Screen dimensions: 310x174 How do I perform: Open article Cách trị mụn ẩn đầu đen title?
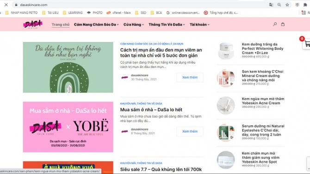pos(161,53)
